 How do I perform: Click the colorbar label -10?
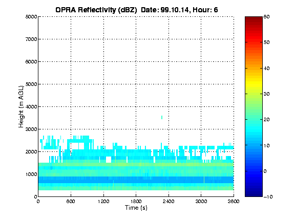point(268,197)
